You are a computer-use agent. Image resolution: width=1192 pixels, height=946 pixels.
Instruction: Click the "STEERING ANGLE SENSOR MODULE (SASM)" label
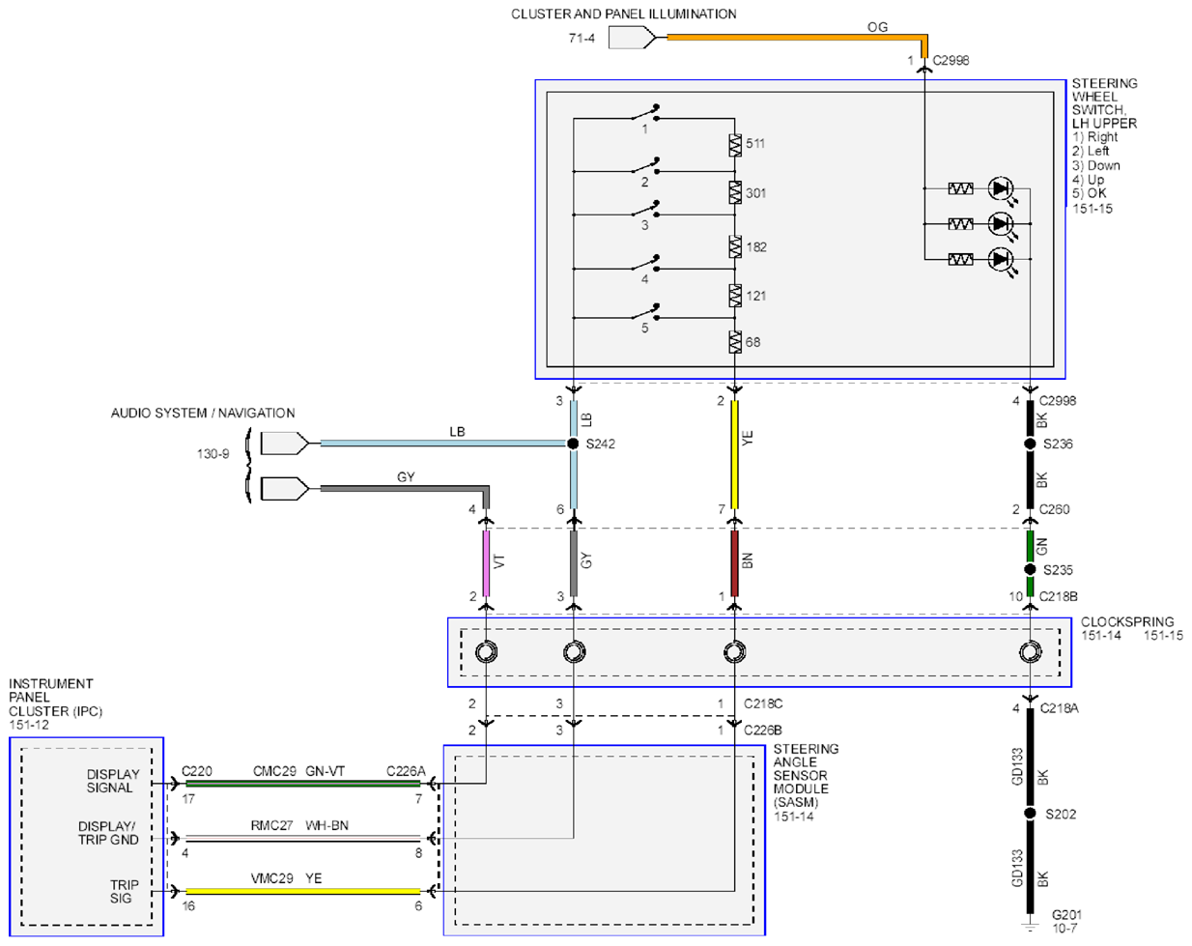(806, 775)
